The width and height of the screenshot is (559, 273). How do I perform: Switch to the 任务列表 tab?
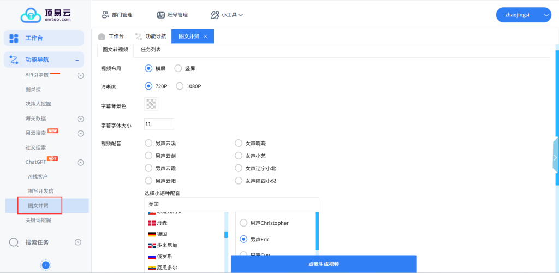click(151, 50)
